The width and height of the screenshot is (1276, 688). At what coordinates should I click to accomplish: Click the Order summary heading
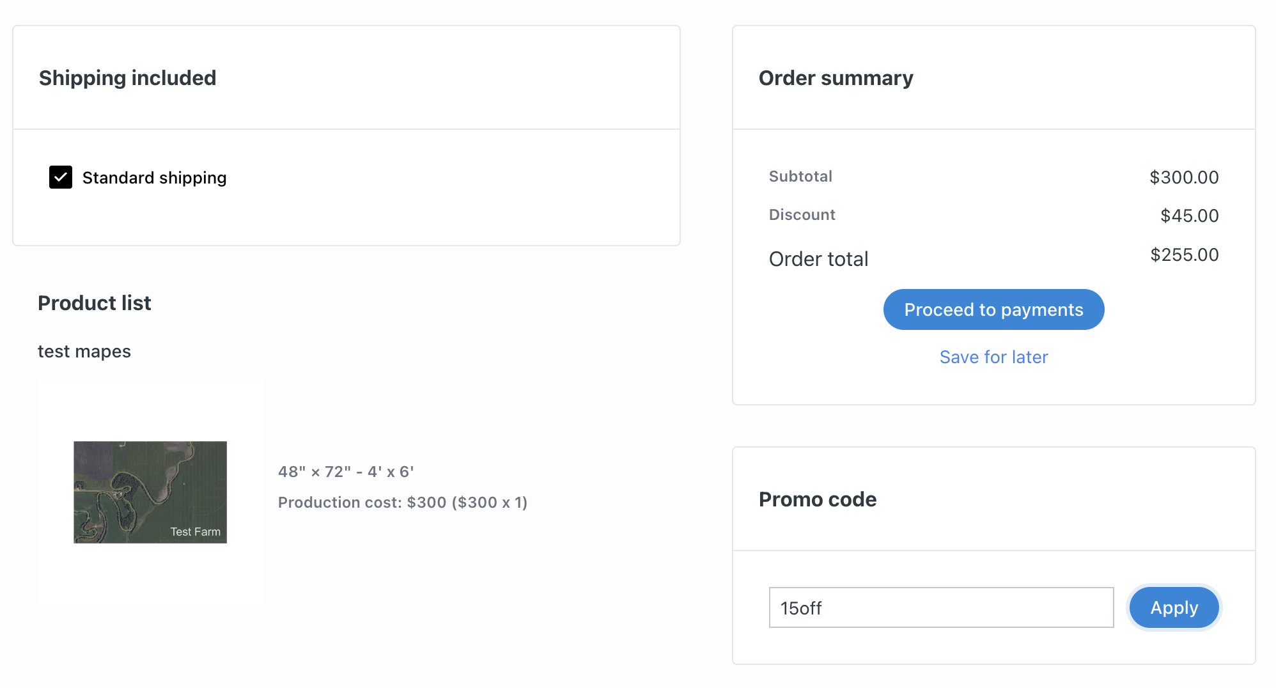836,78
